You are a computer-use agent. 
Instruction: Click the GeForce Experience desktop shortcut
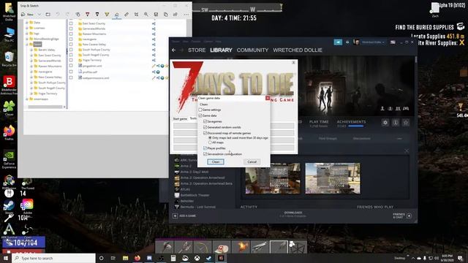[x=9, y=159]
